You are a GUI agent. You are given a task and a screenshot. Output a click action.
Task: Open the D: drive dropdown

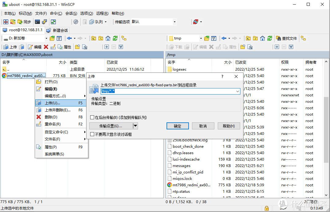coord(46,39)
